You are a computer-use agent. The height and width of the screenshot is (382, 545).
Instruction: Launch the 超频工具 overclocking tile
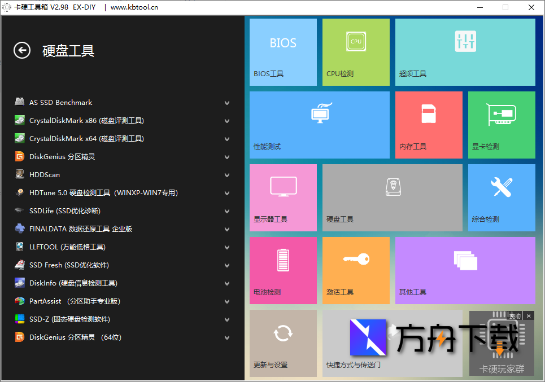[464, 52]
